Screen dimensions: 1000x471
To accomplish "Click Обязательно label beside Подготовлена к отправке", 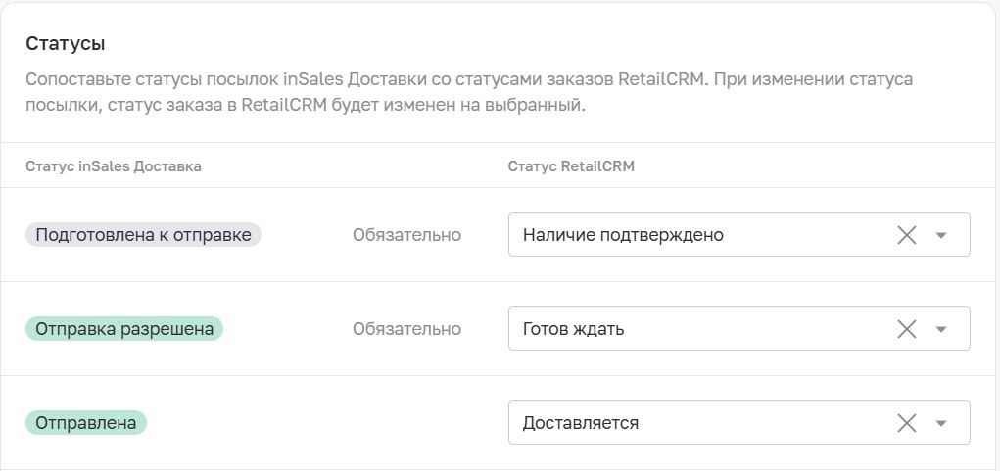I will (406, 235).
